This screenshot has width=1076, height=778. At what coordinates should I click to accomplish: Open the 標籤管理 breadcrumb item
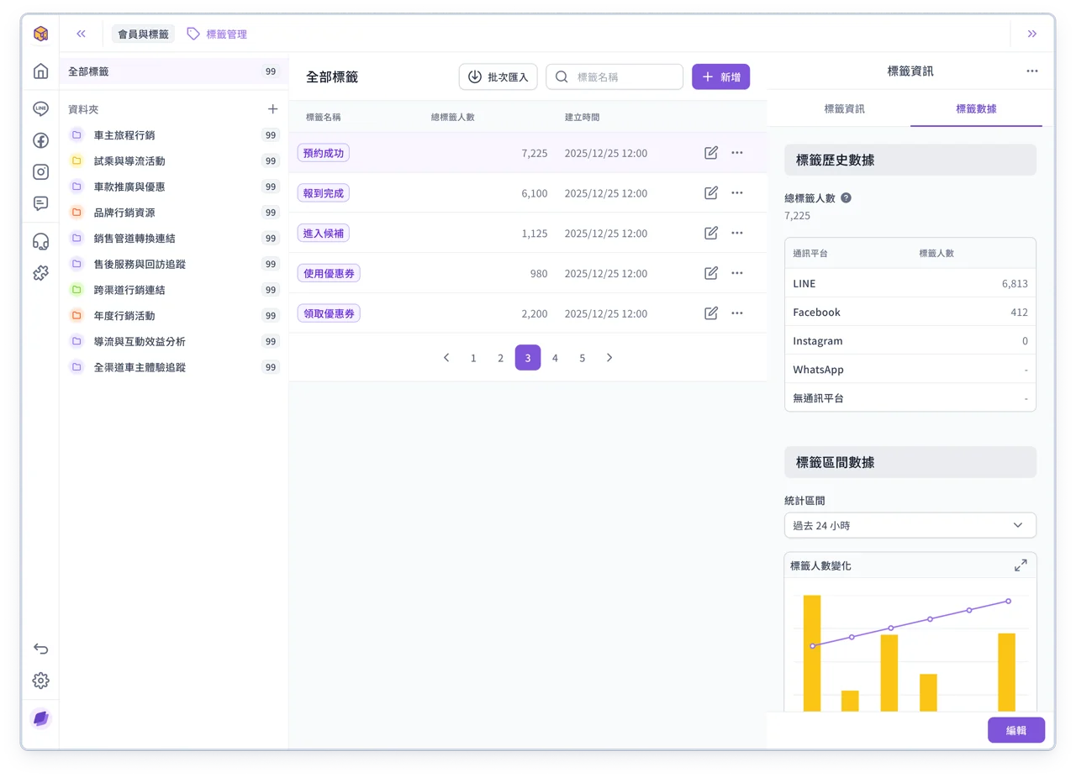pyautogui.click(x=217, y=34)
